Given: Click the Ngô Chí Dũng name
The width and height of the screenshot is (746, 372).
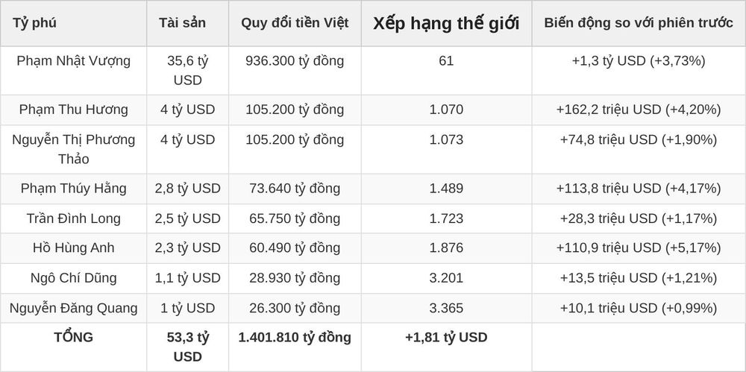Looking at the screenshot, I should 73,278.
